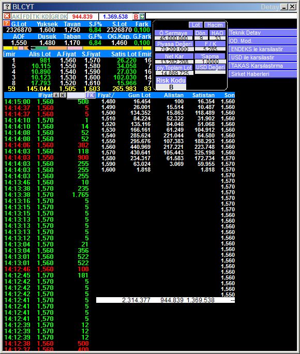
Task: Select the DK toolbar button
Action: (64, 17)
